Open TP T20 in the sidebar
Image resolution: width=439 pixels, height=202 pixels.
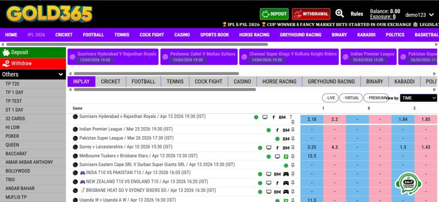(33, 84)
